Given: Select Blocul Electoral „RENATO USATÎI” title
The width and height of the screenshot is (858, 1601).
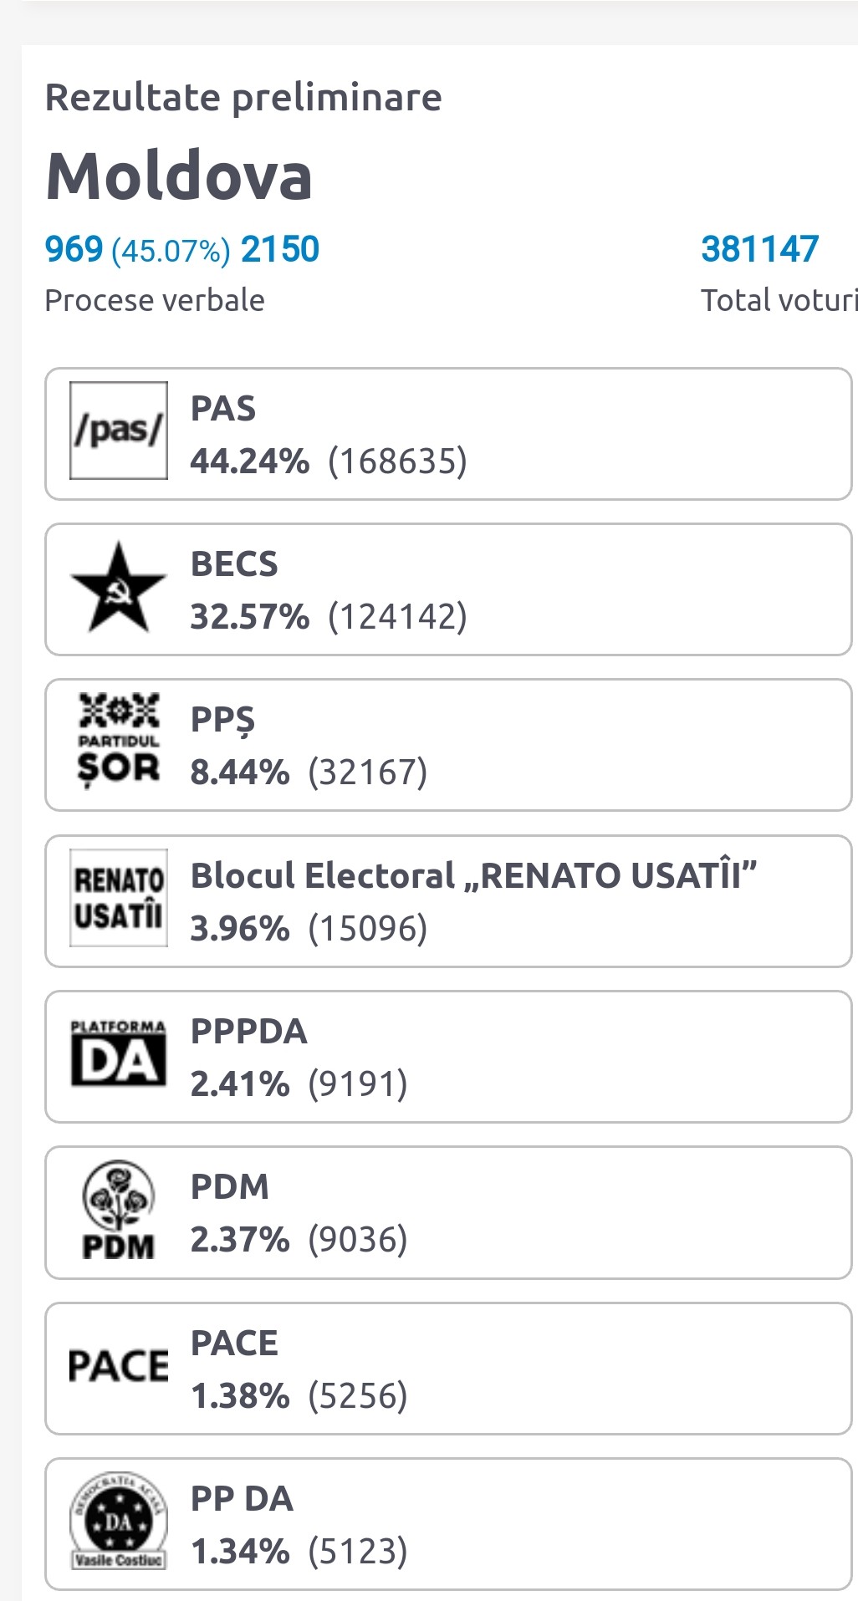Looking at the screenshot, I should point(473,875).
